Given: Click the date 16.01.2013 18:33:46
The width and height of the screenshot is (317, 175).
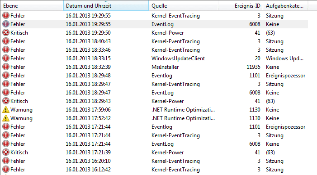Looking at the screenshot, I should coord(88,49).
